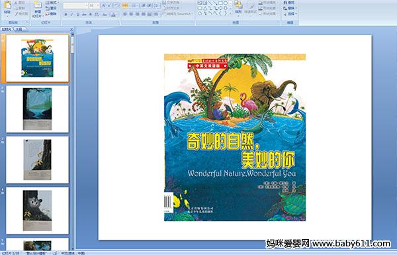
Task: Select the second slide thumbnail
Action: pyautogui.click(x=38, y=109)
